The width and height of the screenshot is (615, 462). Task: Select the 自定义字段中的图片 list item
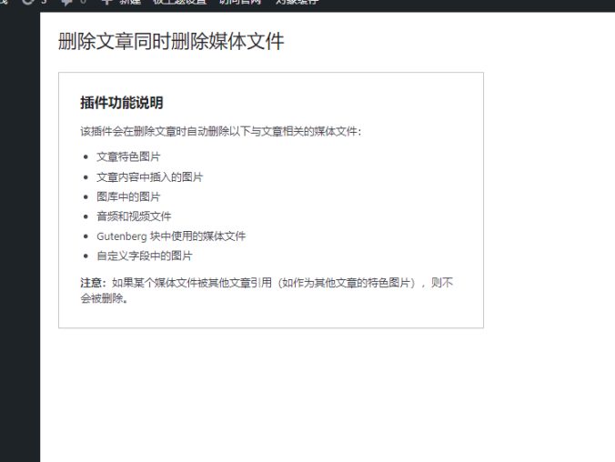[144, 256]
